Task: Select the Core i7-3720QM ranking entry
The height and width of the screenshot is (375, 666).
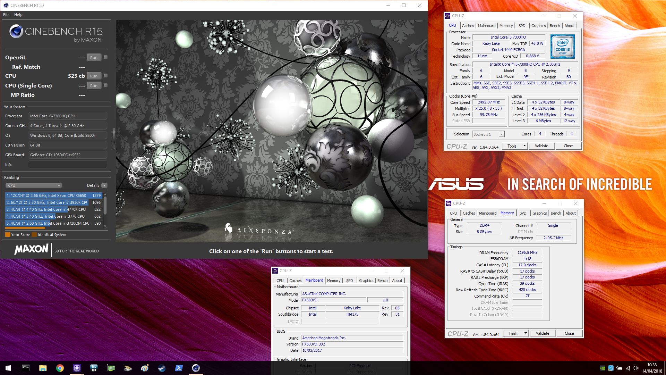Action: coord(53,223)
